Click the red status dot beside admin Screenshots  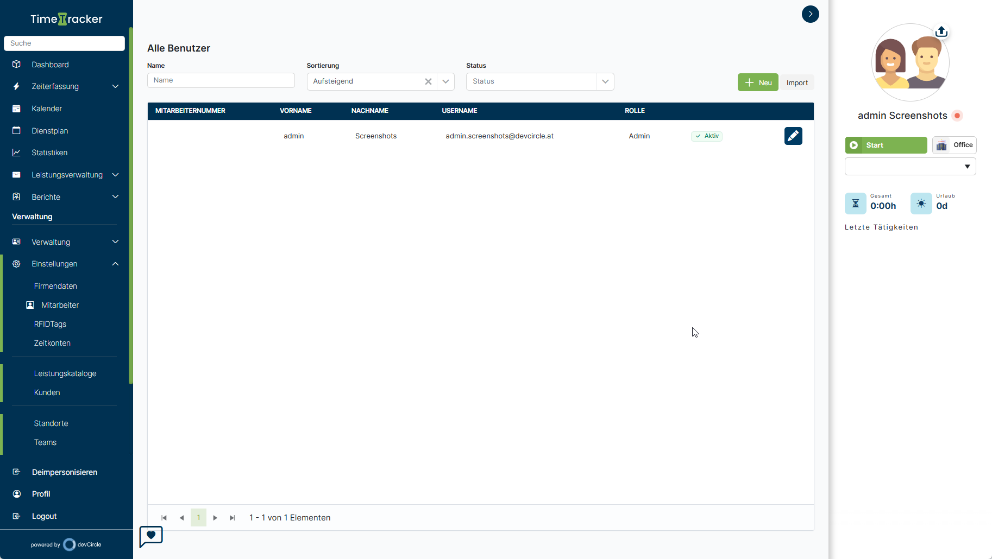(957, 116)
